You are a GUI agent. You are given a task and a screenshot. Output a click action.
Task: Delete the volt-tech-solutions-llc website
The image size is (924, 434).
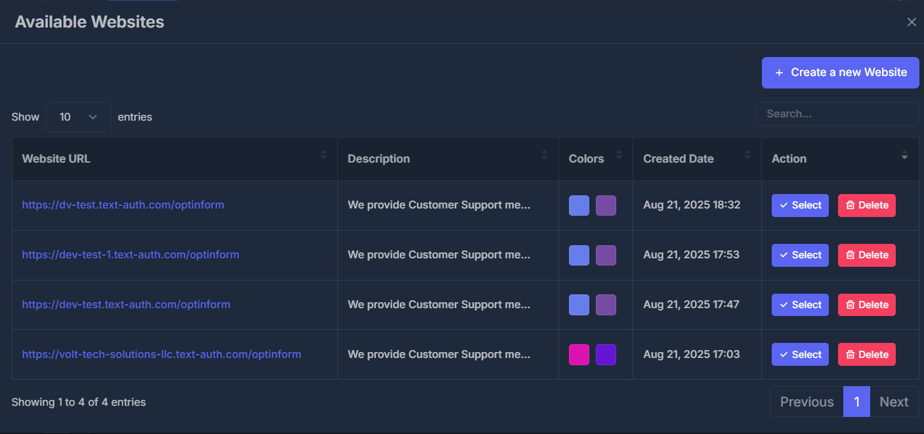(x=866, y=355)
